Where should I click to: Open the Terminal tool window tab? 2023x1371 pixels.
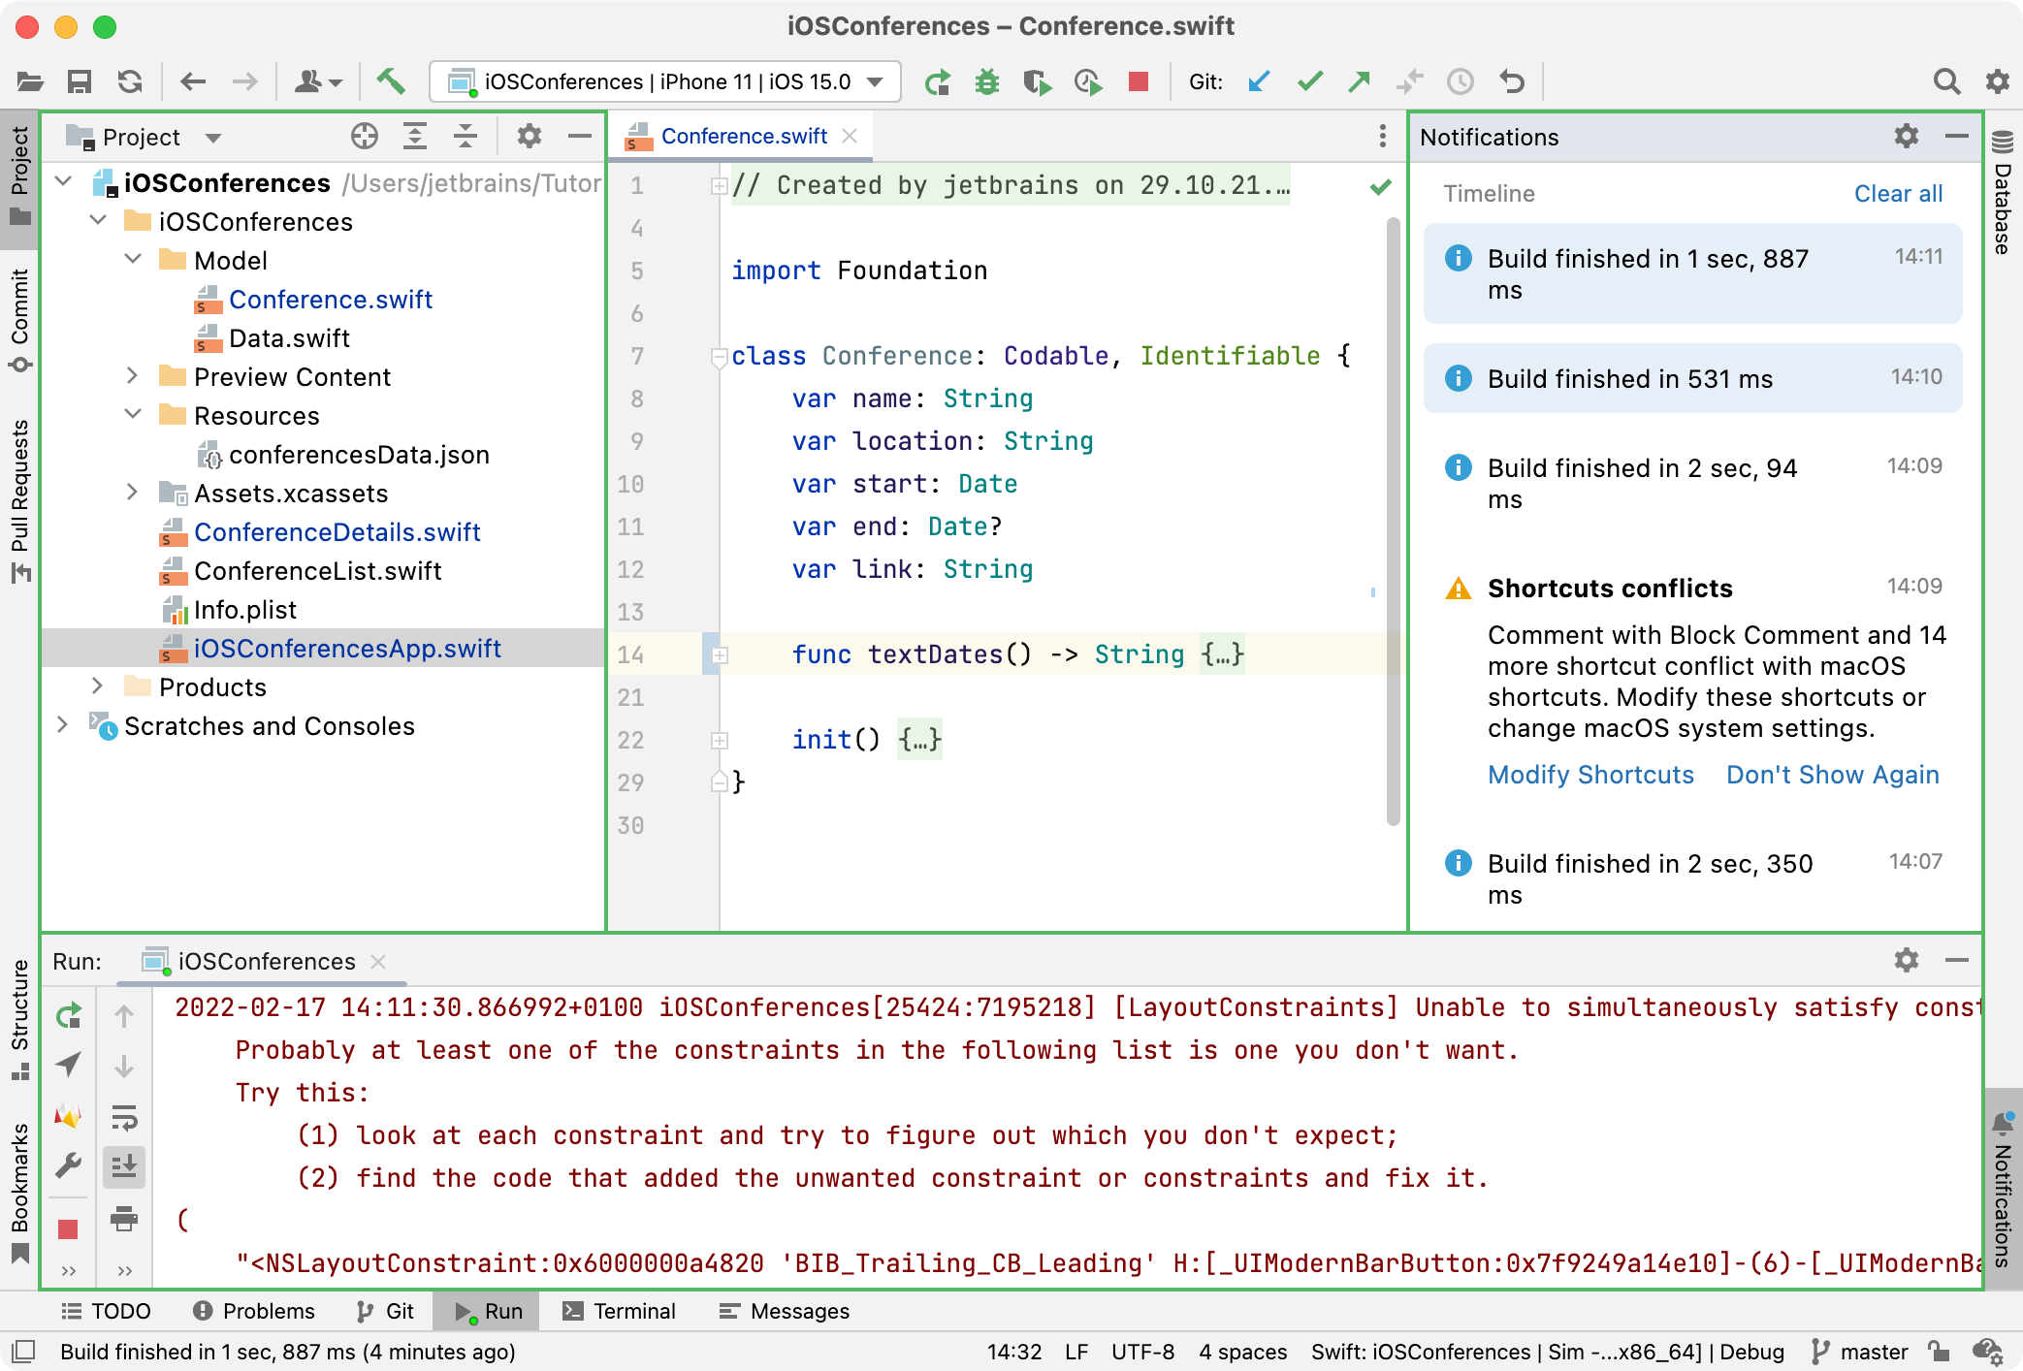coord(619,1311)
